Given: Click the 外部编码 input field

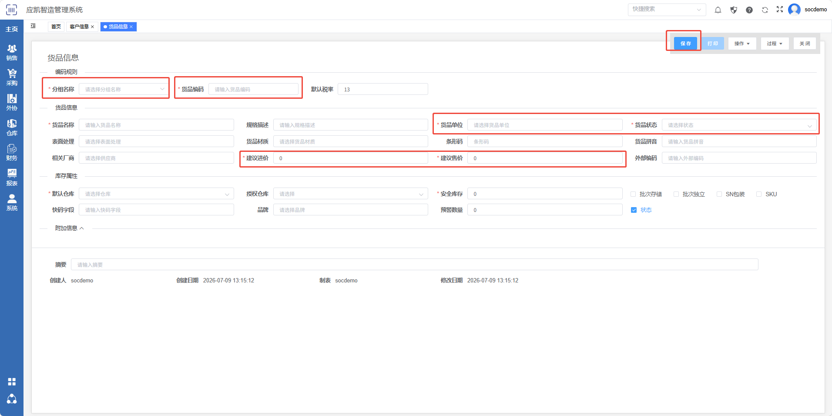Looking at the screenshot, I should 739,158.
